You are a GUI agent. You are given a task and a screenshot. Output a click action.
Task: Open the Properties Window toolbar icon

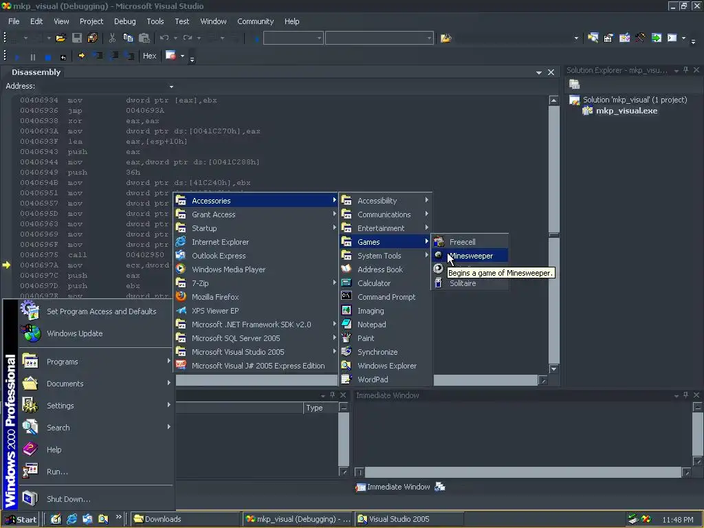click(x=608, y=38)
